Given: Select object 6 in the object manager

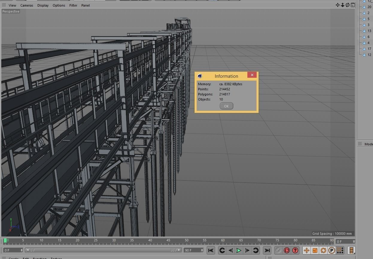Looking at the screenshot, I should 369,37.
